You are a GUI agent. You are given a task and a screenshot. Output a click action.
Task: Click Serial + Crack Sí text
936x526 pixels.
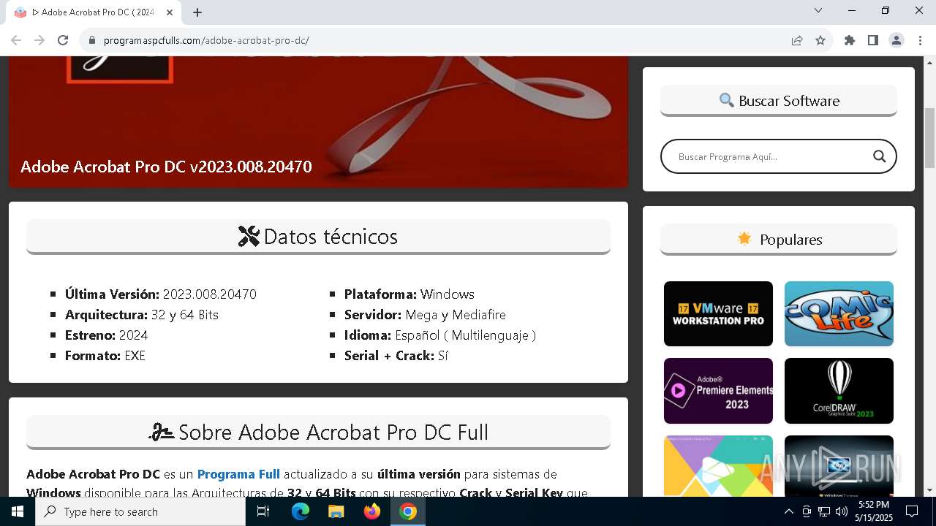(x=396, y=356)
